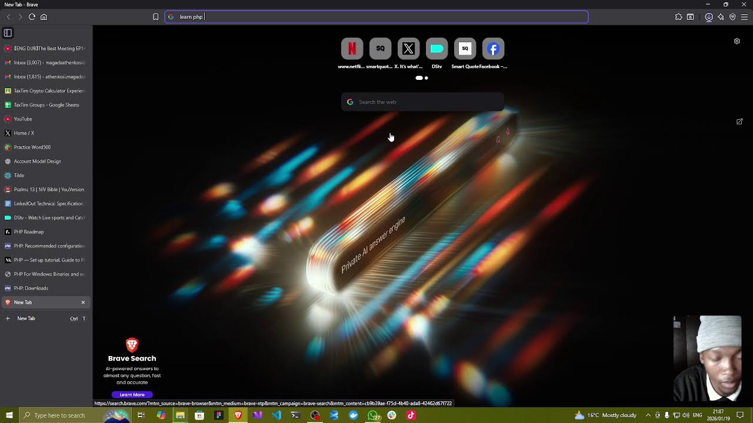The height and width of the screenshot is (423, 753).
Task: Switch to TaxTim Crypto Calculator tab
Action: pyautogui.click(x=45, y=90)
